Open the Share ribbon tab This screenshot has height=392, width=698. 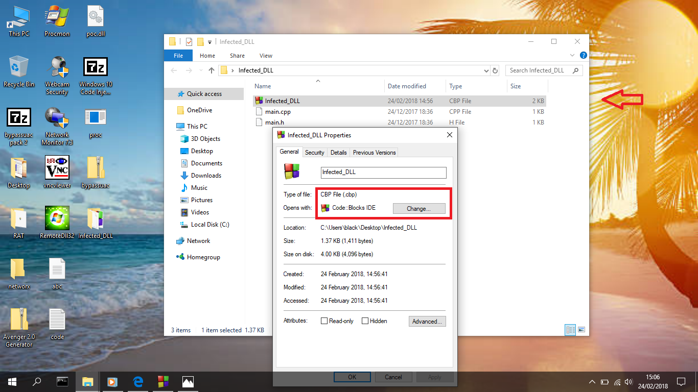point(237,56)
